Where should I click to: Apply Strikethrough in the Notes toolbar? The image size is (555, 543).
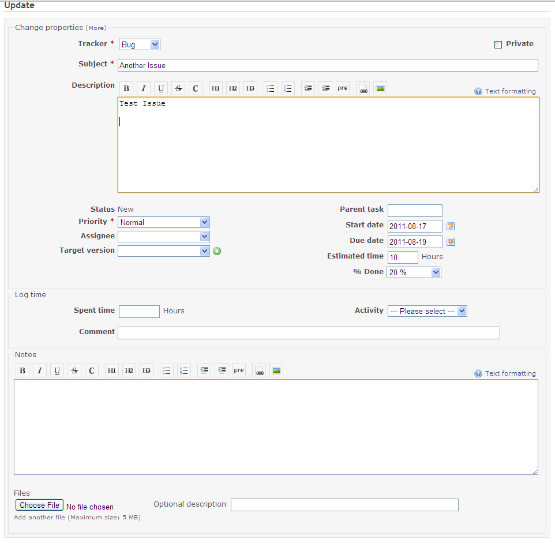coord(74,370)
